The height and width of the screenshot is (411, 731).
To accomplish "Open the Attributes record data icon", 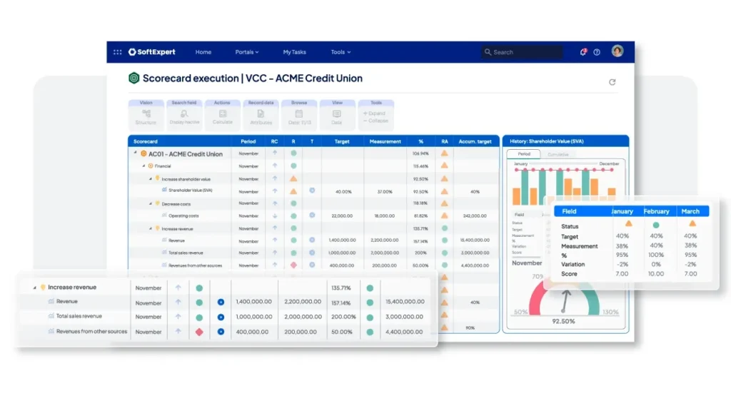I will tap(261, 114).
